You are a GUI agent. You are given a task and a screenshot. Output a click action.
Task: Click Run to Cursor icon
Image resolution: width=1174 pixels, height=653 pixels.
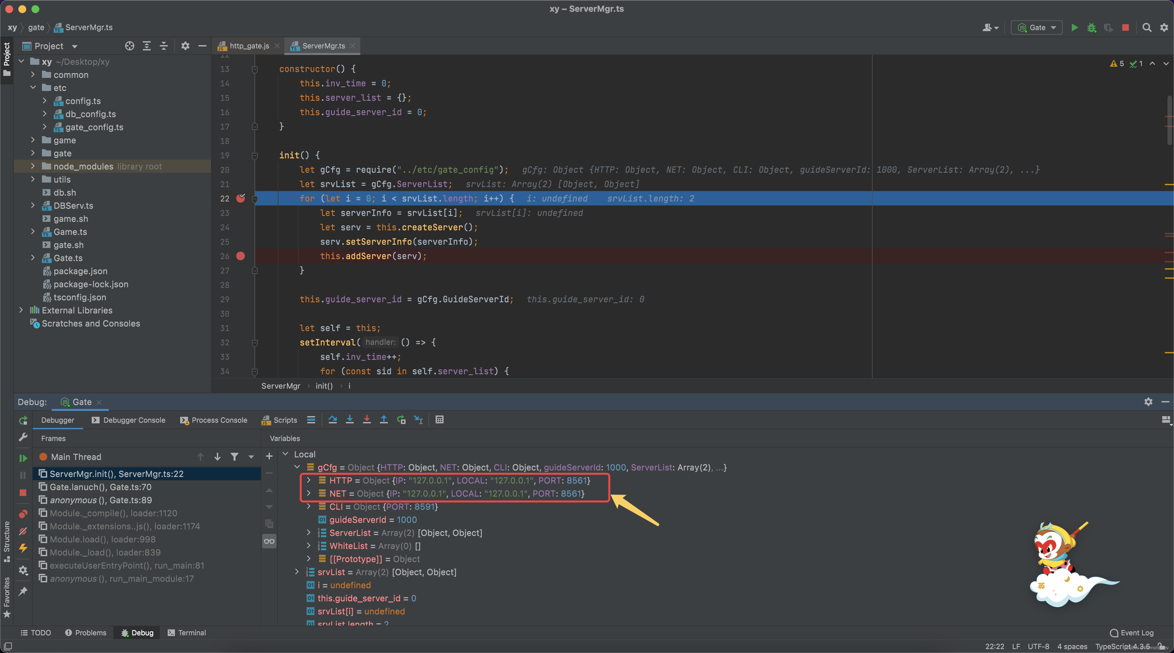tap(418, 419)
